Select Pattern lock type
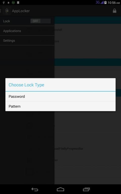121x194 pixels. tap(60, 106)
